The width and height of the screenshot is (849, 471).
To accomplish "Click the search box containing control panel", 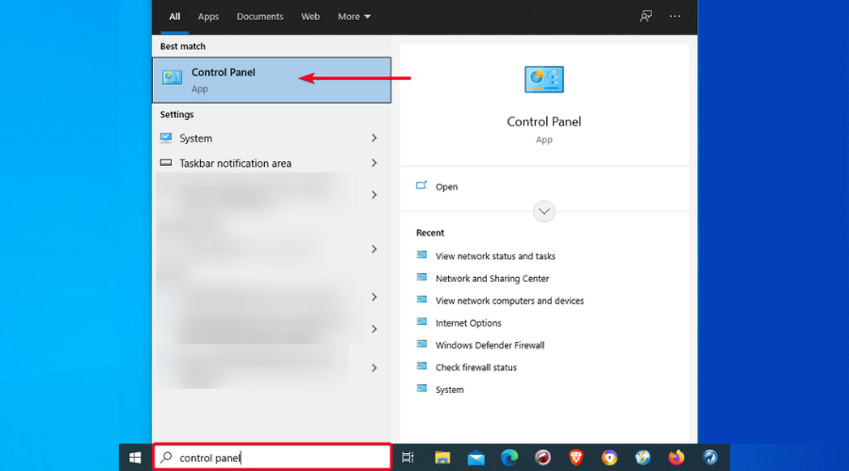I will pyautogui.click(x=273, y=458).
